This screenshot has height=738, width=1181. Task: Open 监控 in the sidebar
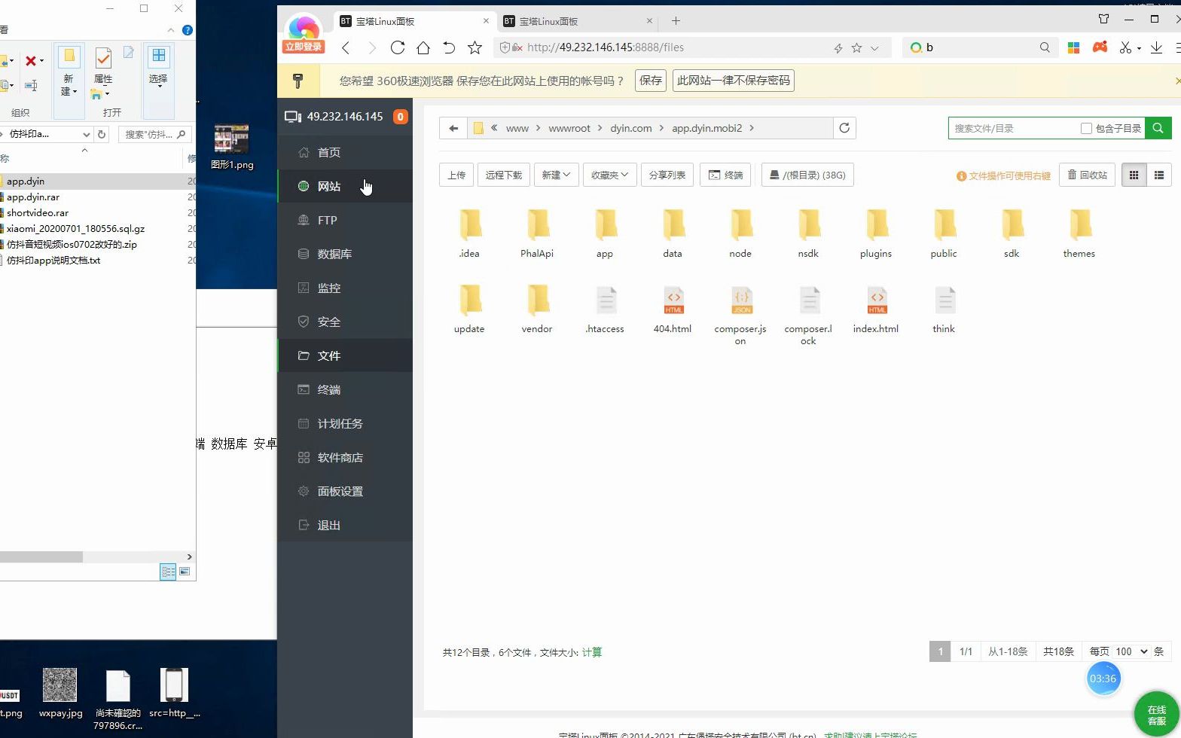(x=345, y=288)
